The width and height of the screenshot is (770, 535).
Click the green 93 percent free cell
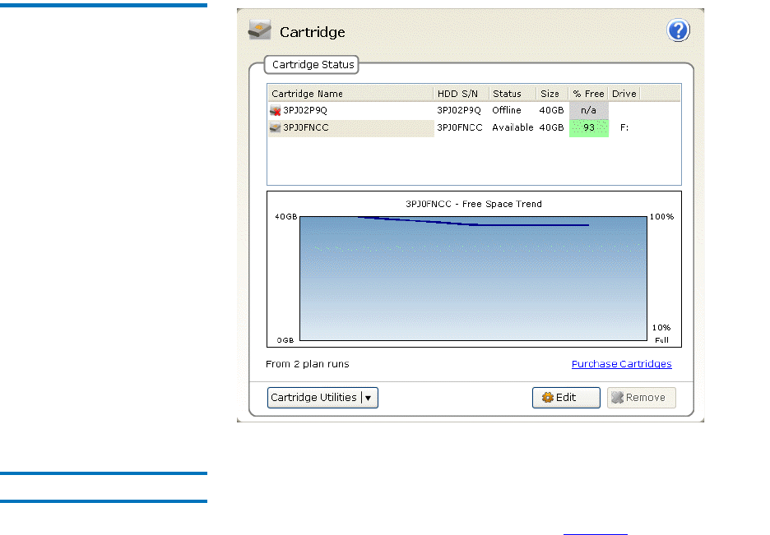pyautogui.click(x=589, y=128)
